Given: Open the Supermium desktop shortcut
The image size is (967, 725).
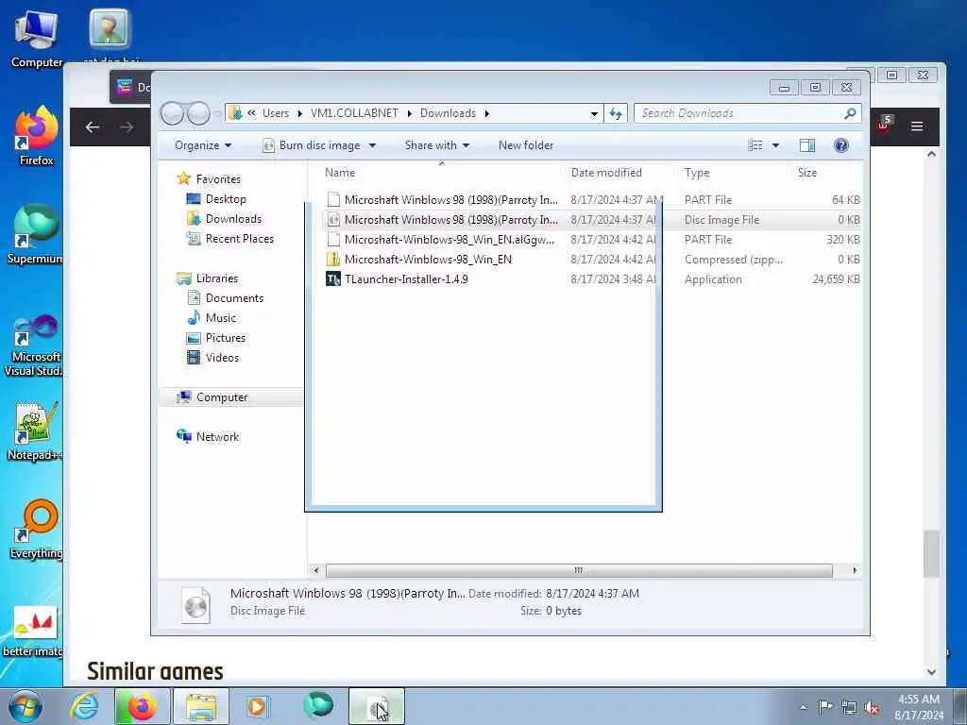Looking at the screenshot, I should (x=35, y=234).
